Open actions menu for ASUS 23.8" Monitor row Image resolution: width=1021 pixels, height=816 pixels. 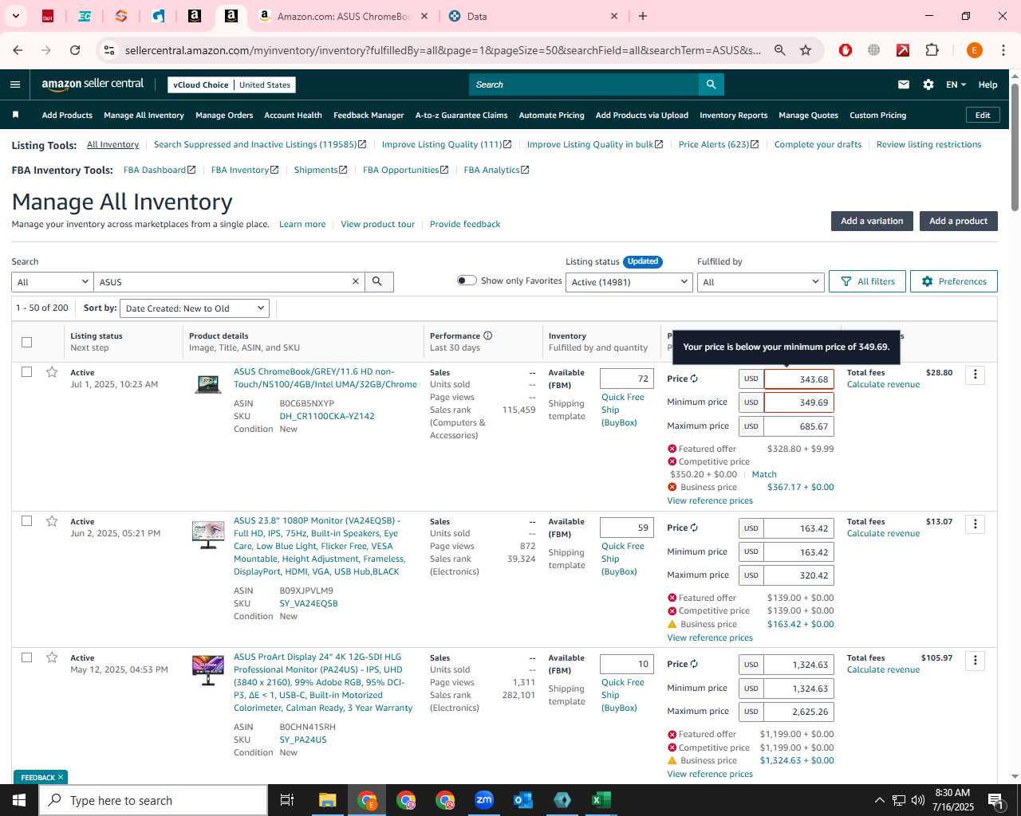tap(975, 524)
